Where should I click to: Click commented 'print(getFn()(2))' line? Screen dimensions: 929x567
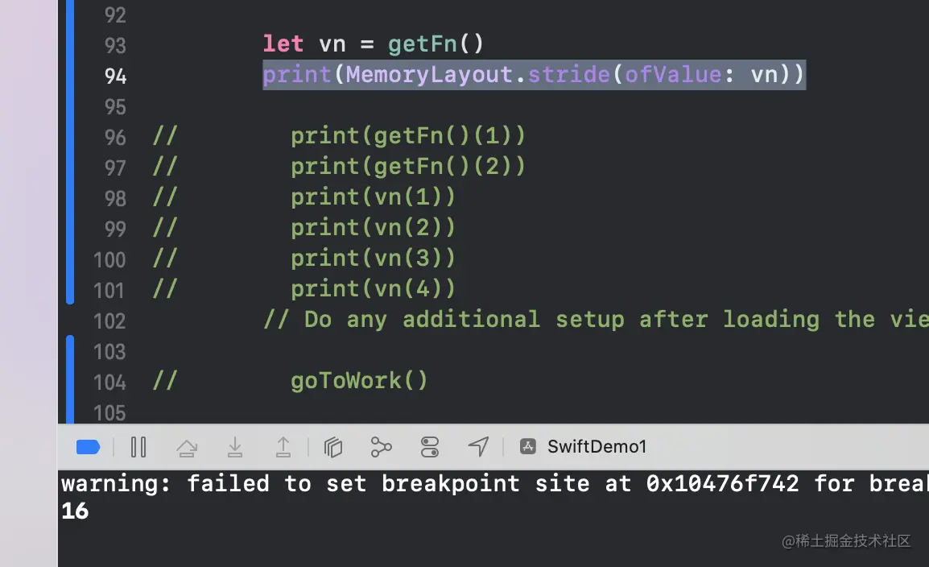(408, 167)
